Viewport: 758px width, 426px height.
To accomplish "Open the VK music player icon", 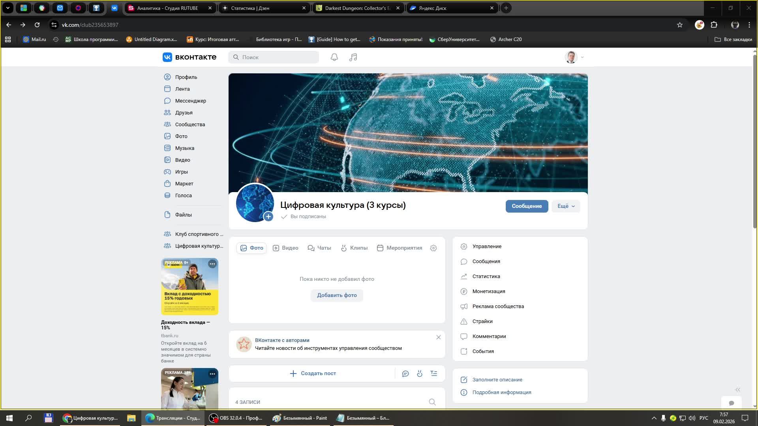I will 353,57.
